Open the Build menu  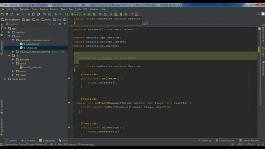click(64, 9)
